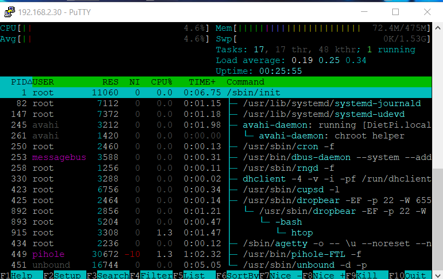Maximize the PuTTY window

[395, 11]
